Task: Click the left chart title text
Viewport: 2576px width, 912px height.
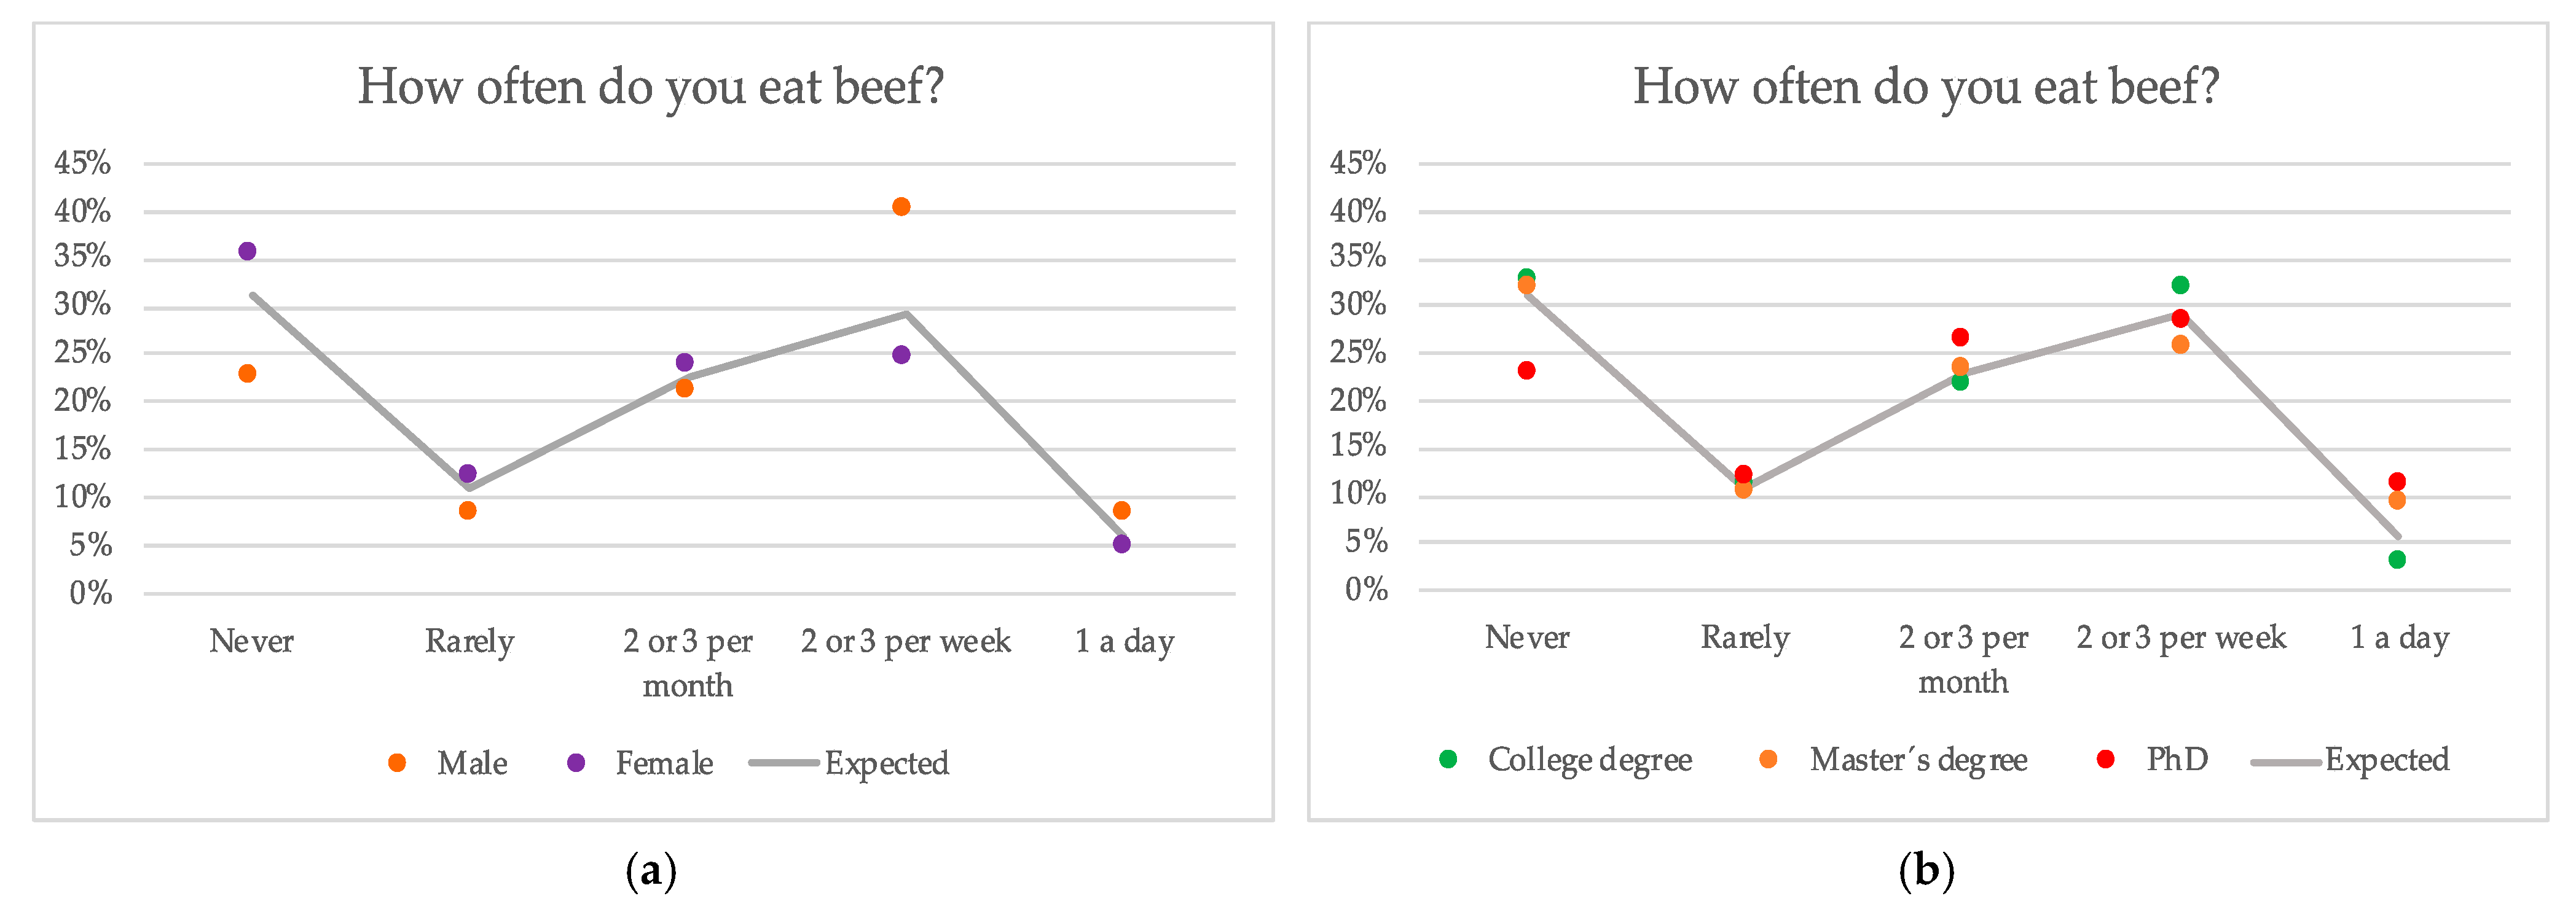Action: [651, 87]
